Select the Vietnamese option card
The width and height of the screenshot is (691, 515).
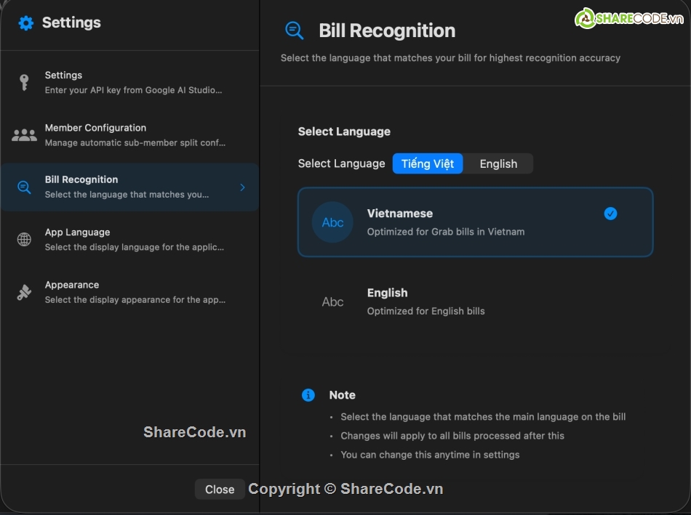[475, 222]
